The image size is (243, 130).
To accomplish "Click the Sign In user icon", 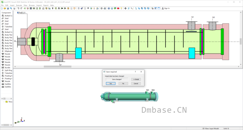I will click(x=163, y=8).
